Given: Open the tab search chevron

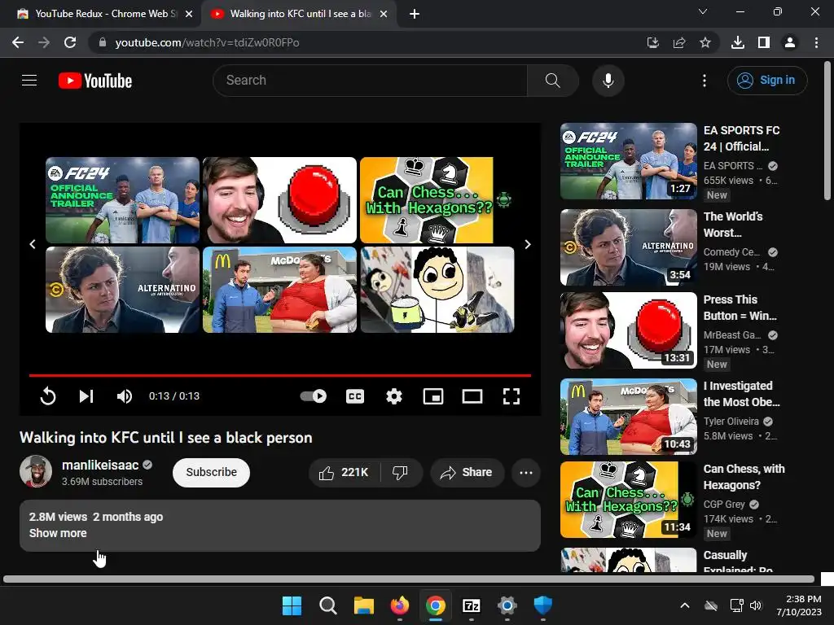Looking at the screenshot, I should point(703,11).
